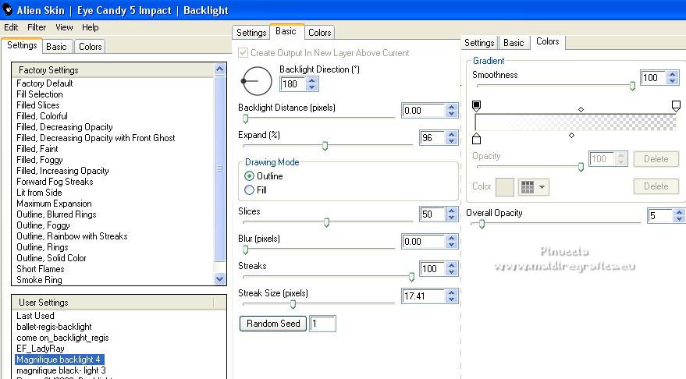Switch to the Colors tab in the left panel
This screenshot has width=686, height=379.
(x=90, y=47)
